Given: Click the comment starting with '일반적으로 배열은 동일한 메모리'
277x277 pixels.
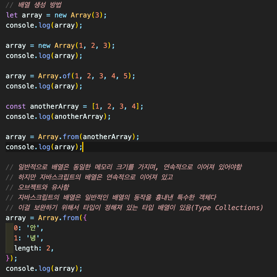Looking at the screenshot, I should tap(124, 167).
